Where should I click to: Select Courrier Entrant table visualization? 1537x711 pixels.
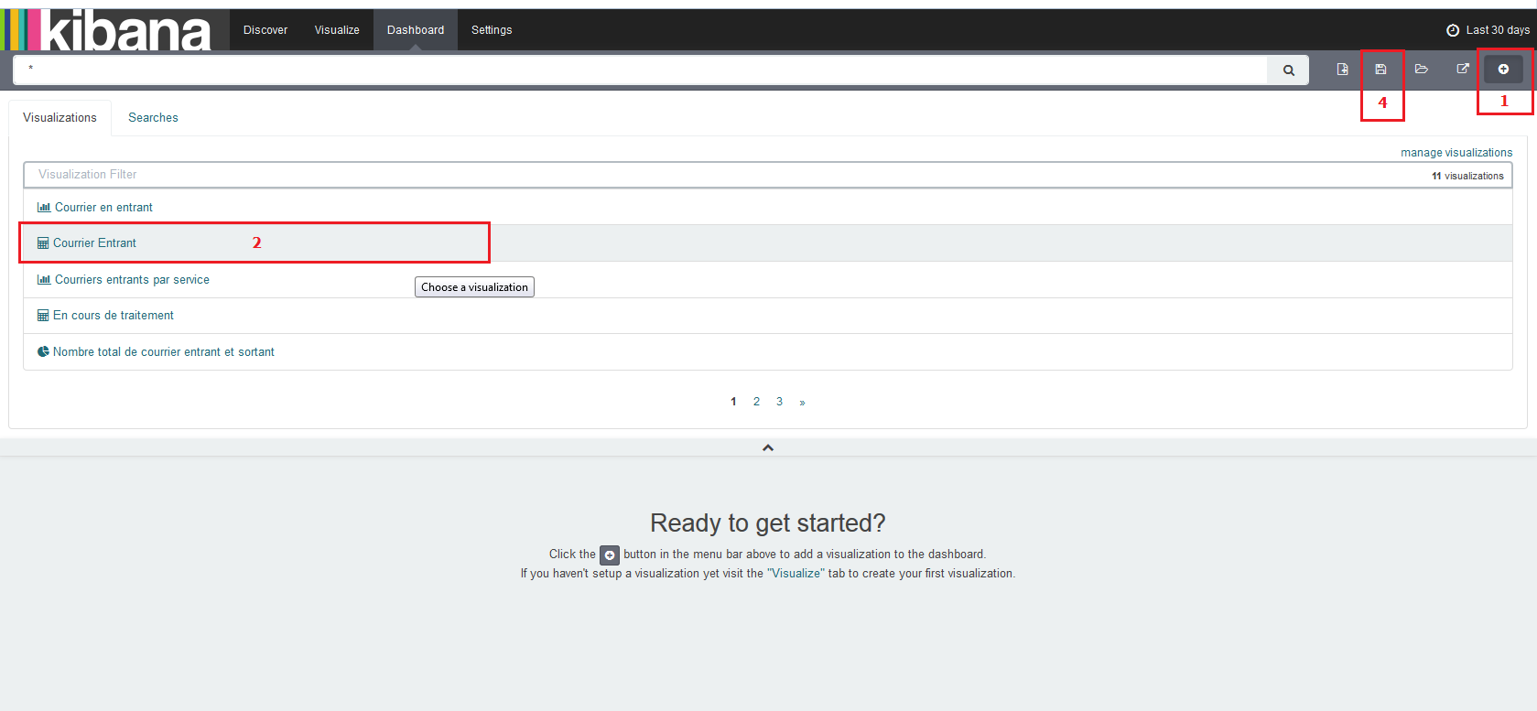click(767, 243)
